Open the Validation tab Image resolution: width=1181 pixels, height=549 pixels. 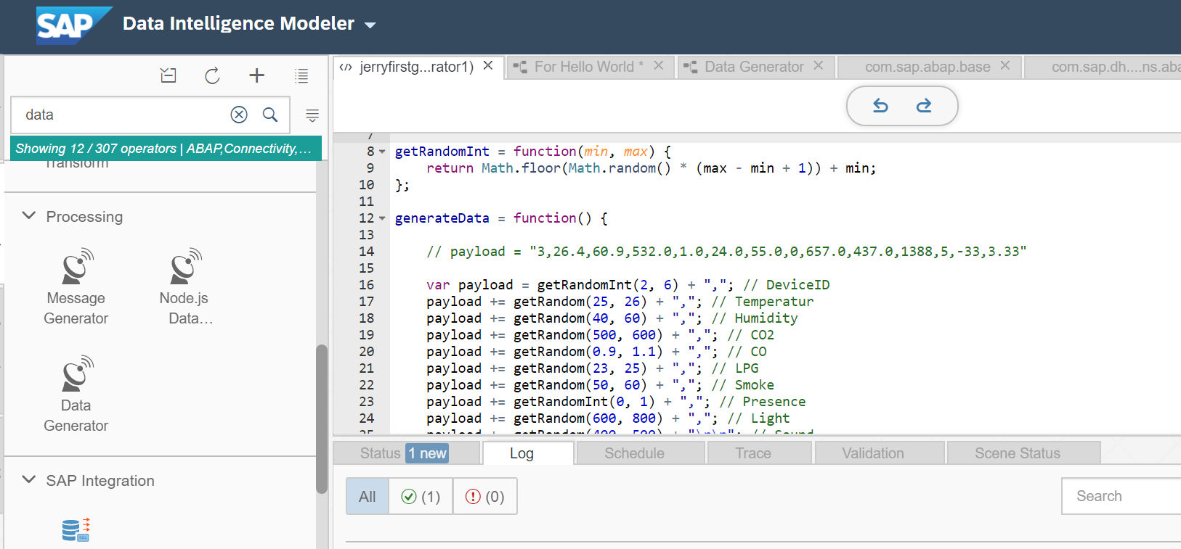(880, 453)
